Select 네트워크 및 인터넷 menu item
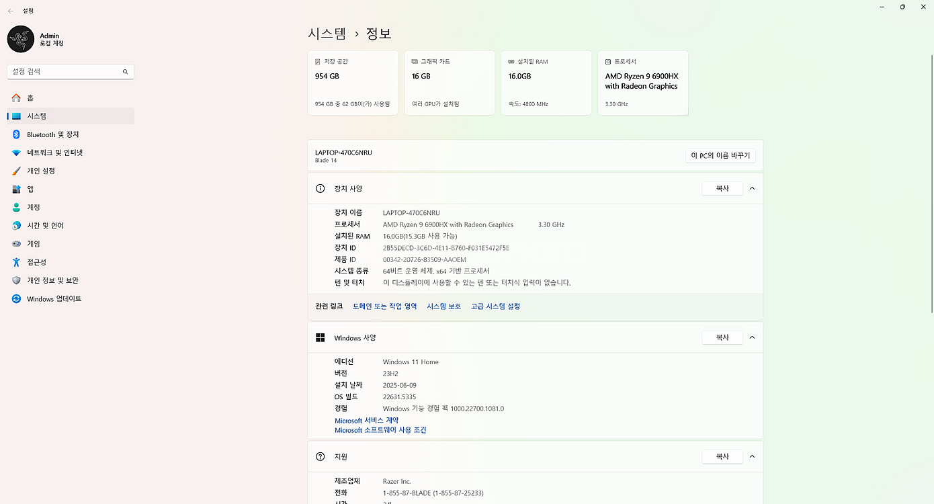This screenshot has height=504, width=934. tap(71, 153)
